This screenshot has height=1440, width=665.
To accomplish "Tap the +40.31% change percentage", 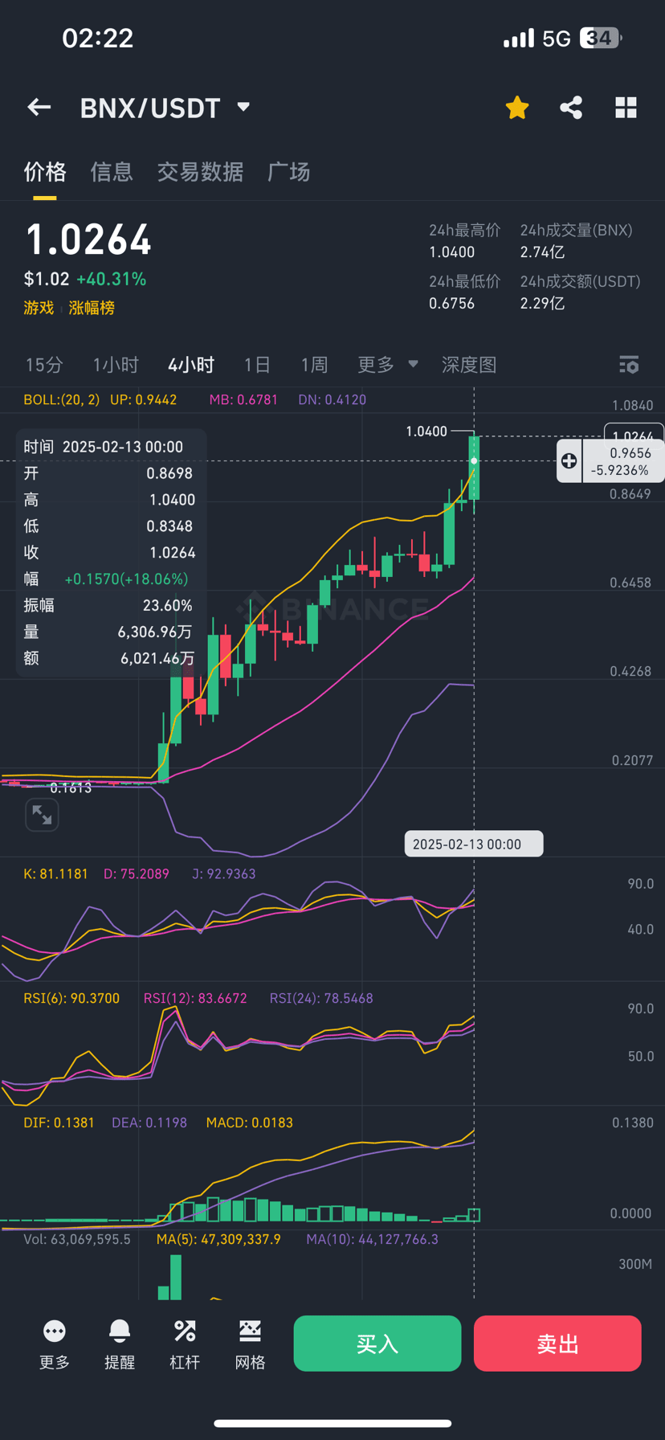I will pyautogui.click(x=111, y=279).
